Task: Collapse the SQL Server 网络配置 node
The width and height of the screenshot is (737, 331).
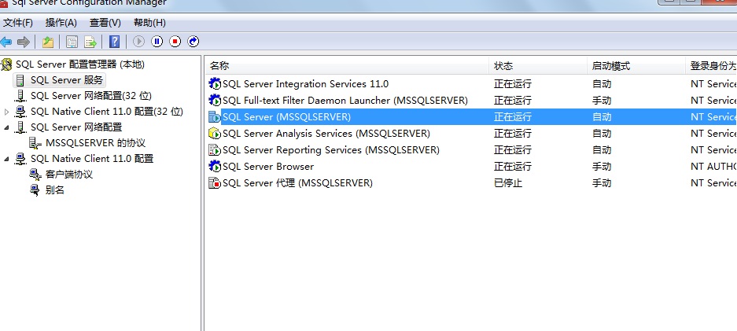Action: pyautogui.click(x=6, y=127)
